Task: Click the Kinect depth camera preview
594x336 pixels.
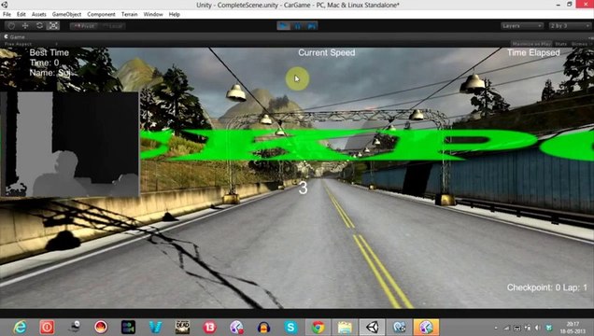Action: pos(70,144)
